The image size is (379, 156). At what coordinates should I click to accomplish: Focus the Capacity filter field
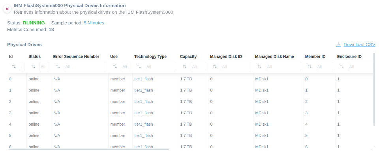tap(198, 67)
